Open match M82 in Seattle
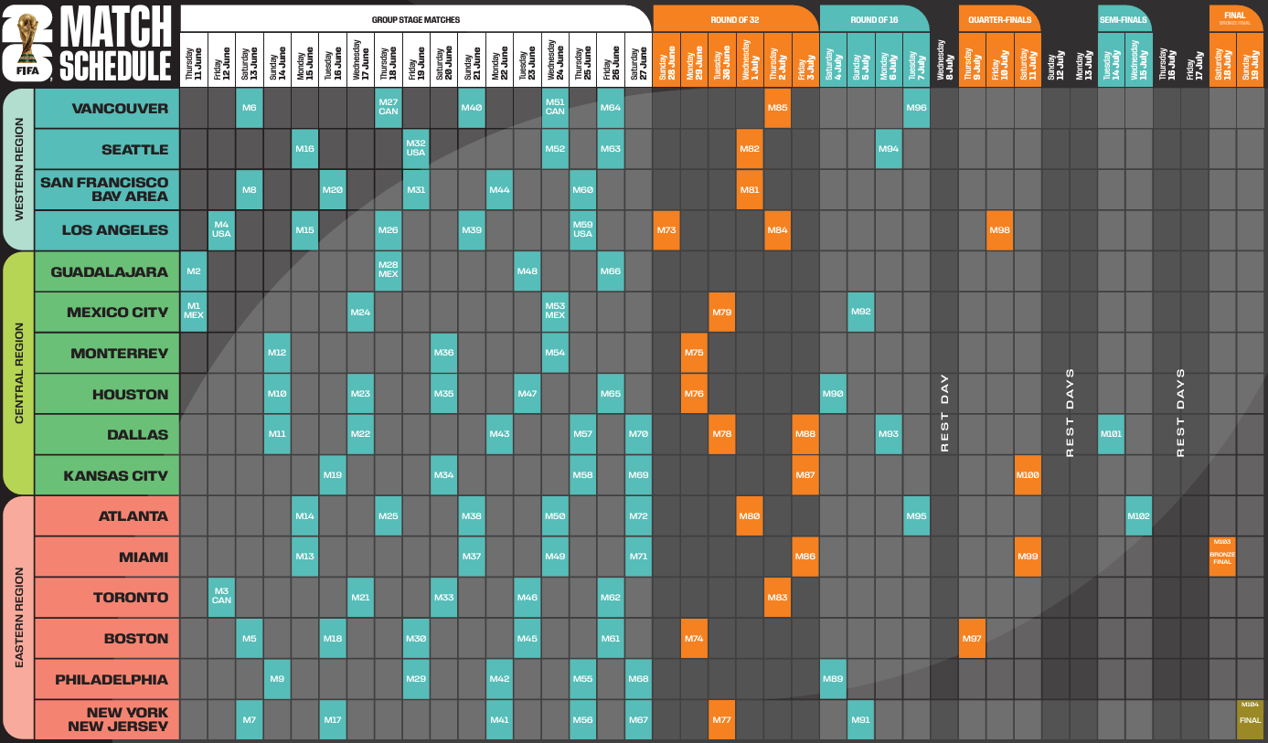Image resolution: width=1268 pixels, height=743 pixels. (x=750, y=149)
